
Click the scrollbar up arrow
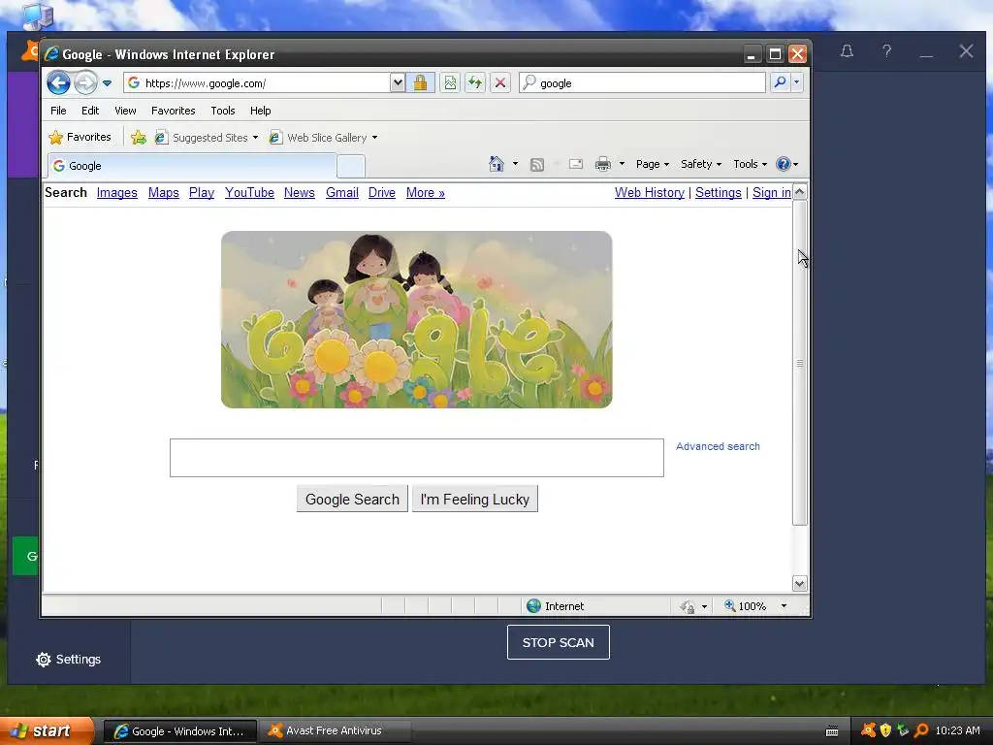tap(800, 192)
